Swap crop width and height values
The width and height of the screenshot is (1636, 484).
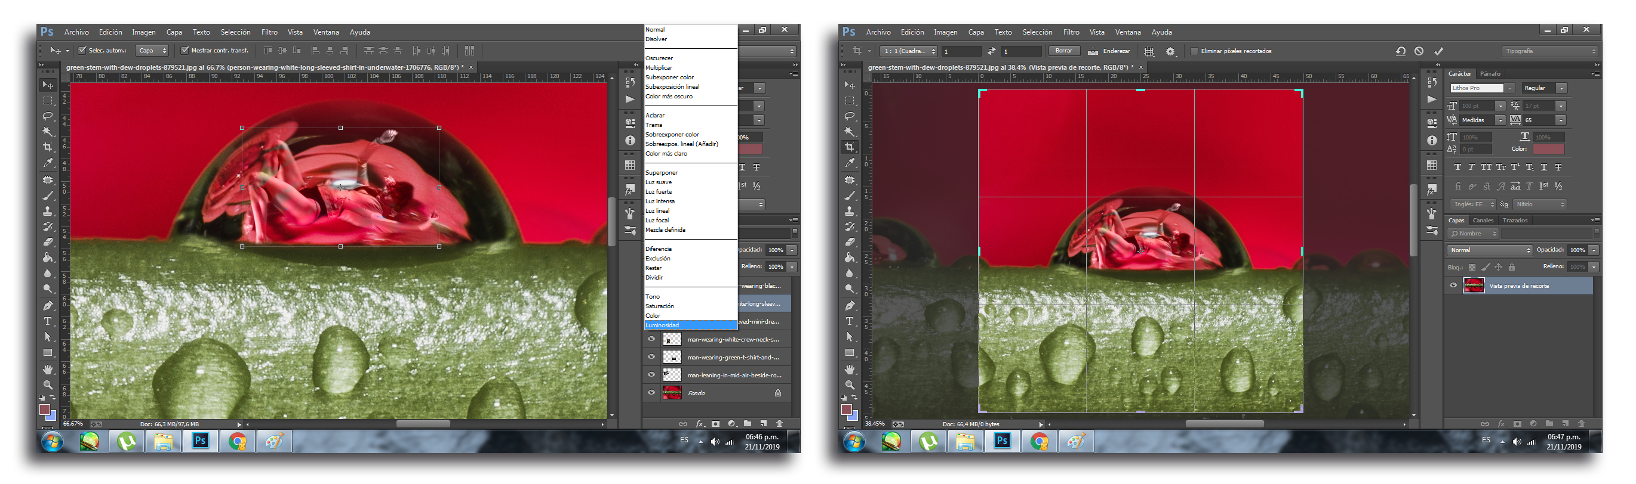click(x=991, y=51)
